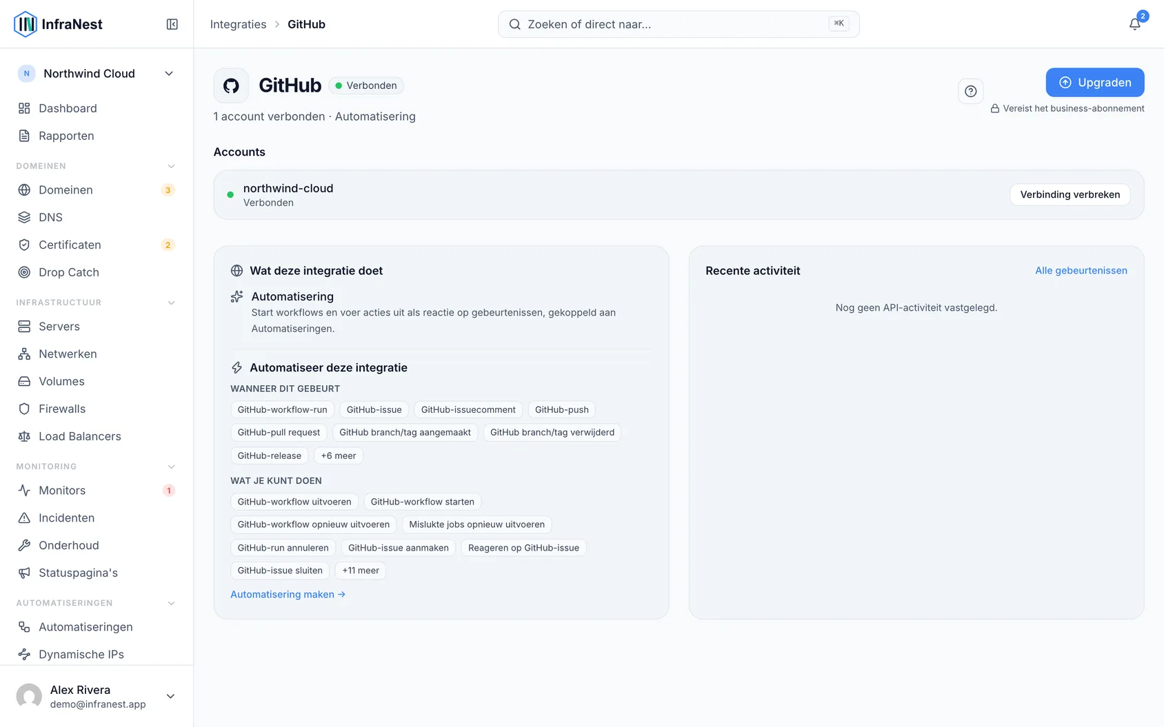This screenshot has width=1164, height=727.
Task: Click the GitHub logo icon
Action: pos(231,85)
